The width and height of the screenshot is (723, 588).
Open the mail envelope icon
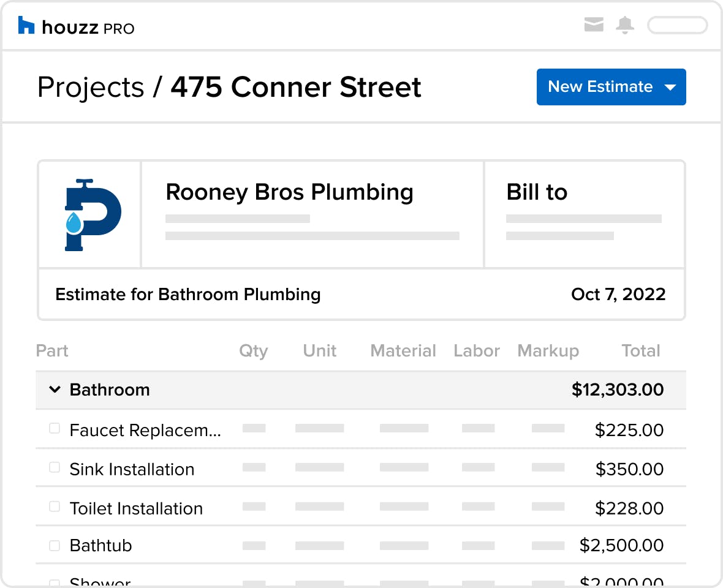coord(594,25)
